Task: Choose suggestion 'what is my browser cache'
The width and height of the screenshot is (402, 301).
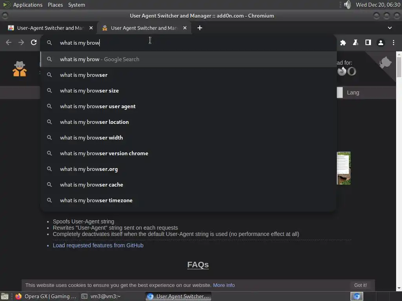Action: point(188,185)
